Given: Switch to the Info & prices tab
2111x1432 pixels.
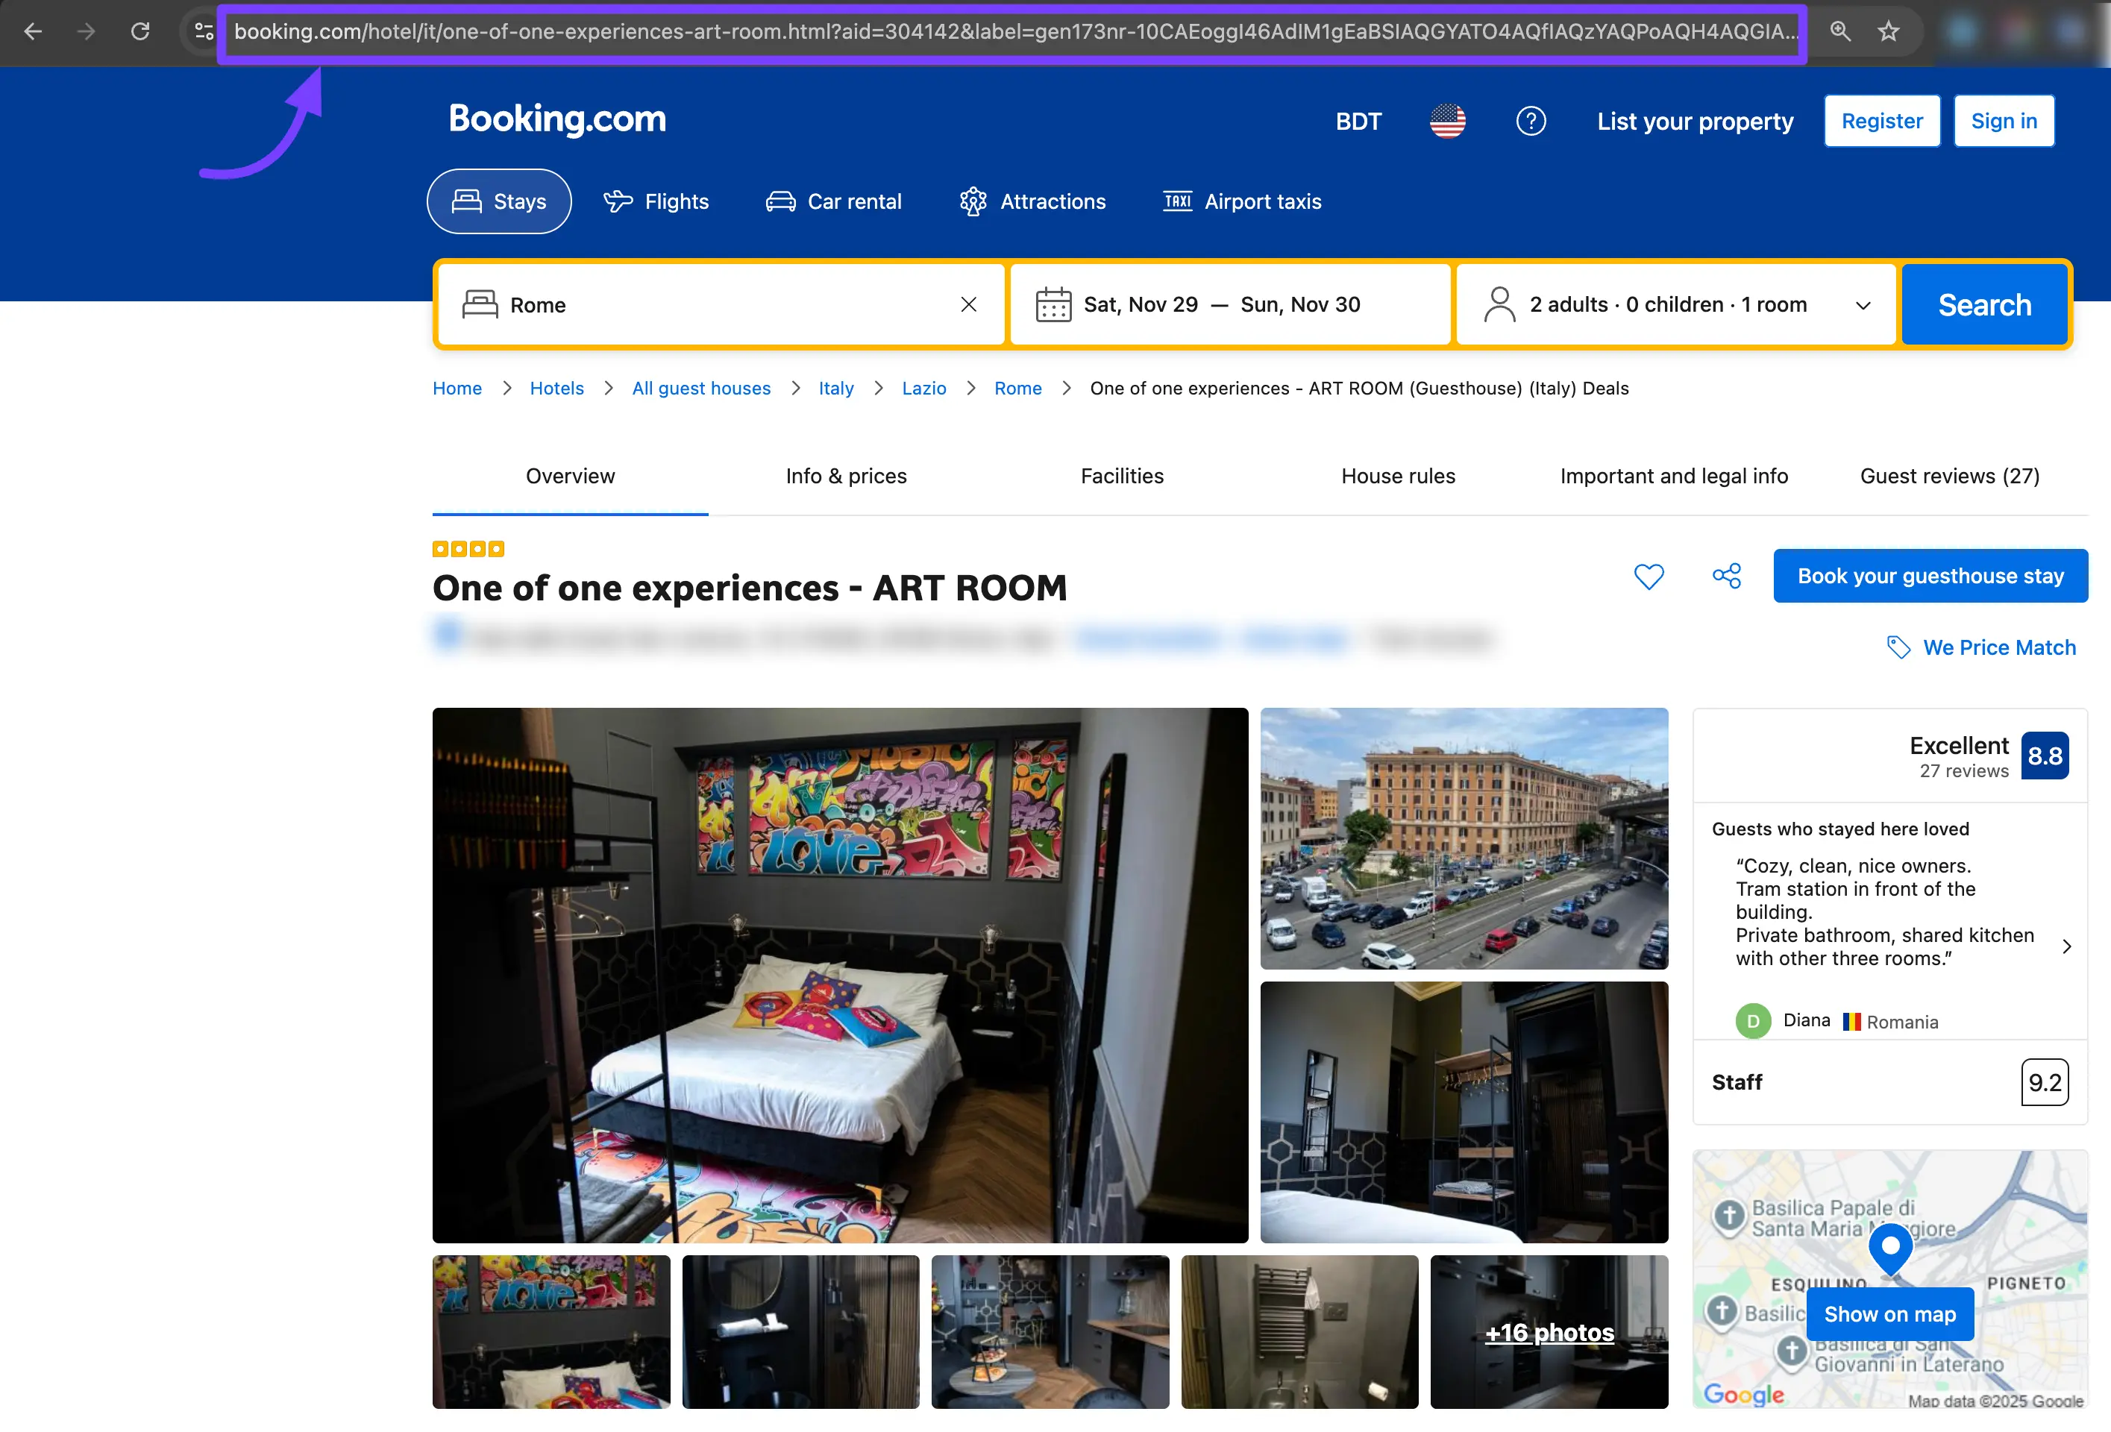Looking at the screenshot, I should pos(846,476).
